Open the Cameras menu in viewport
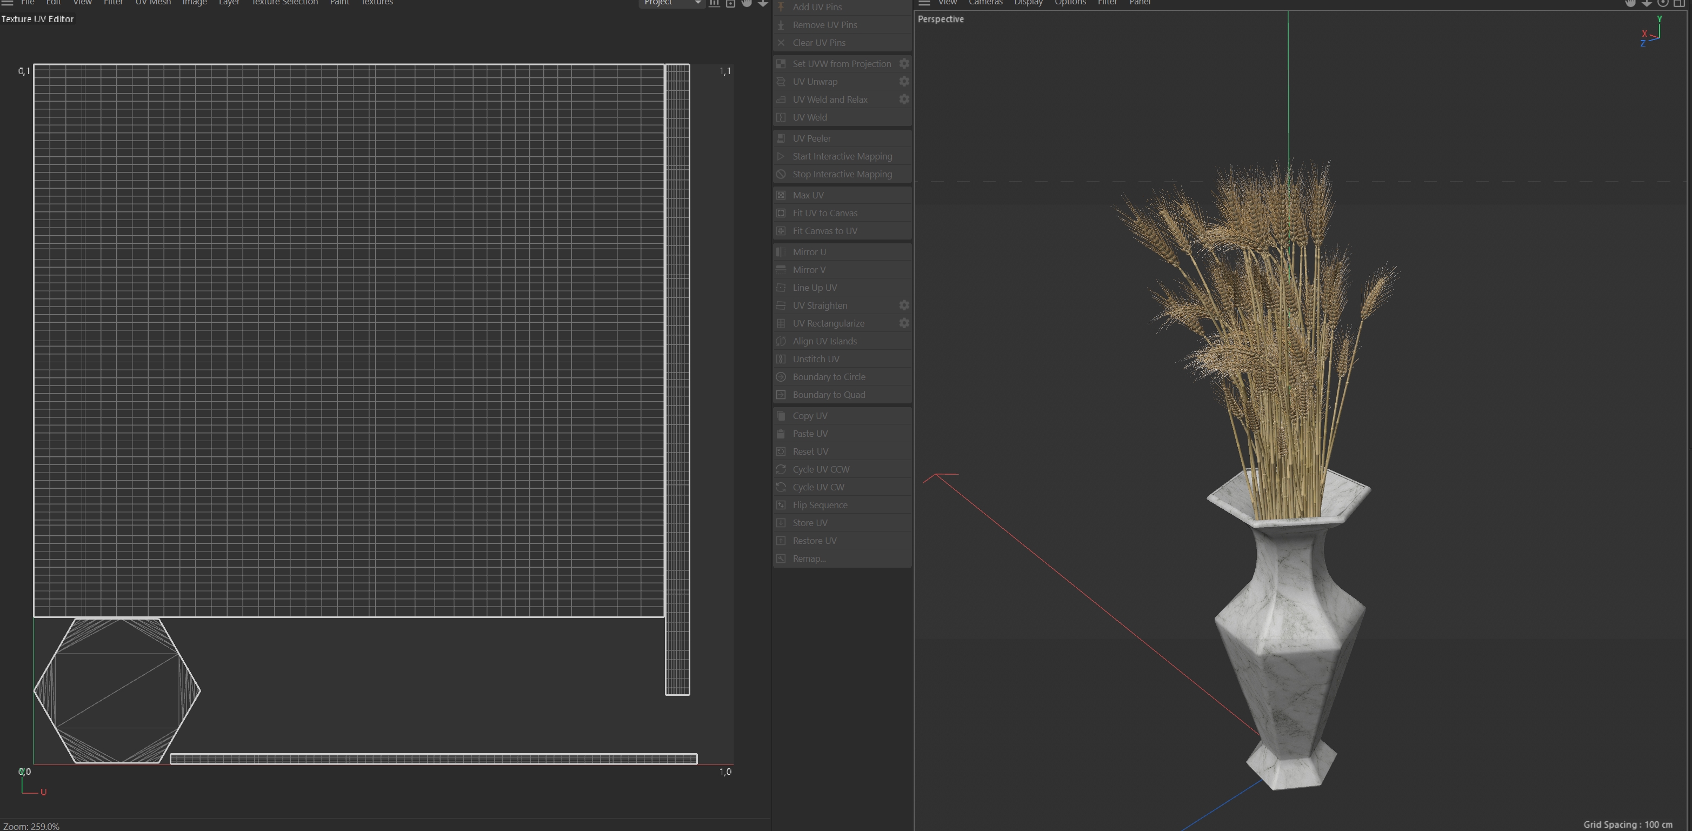The height and width of the screenshot is (831, 1692). point(985,3)
